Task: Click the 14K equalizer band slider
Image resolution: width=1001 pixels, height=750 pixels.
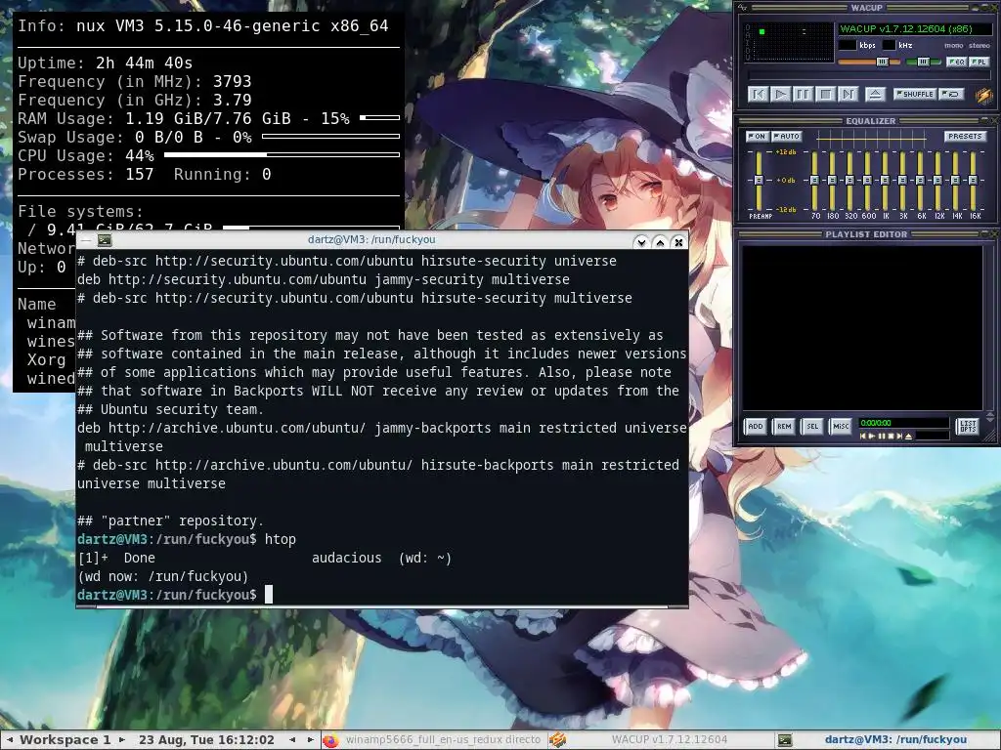Action: click(x=955, y=181)
